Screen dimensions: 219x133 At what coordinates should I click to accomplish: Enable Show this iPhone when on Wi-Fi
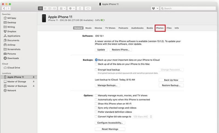point(96,104)
